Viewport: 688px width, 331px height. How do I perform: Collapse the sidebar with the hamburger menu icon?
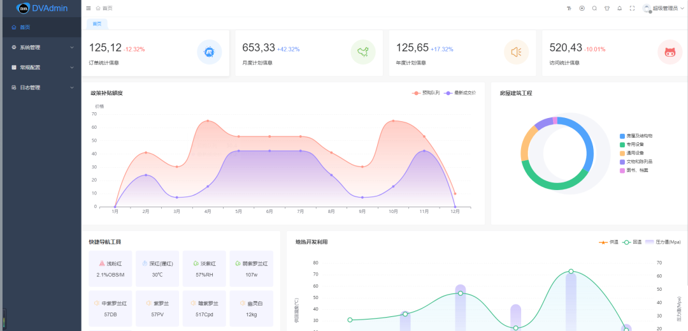89,8
